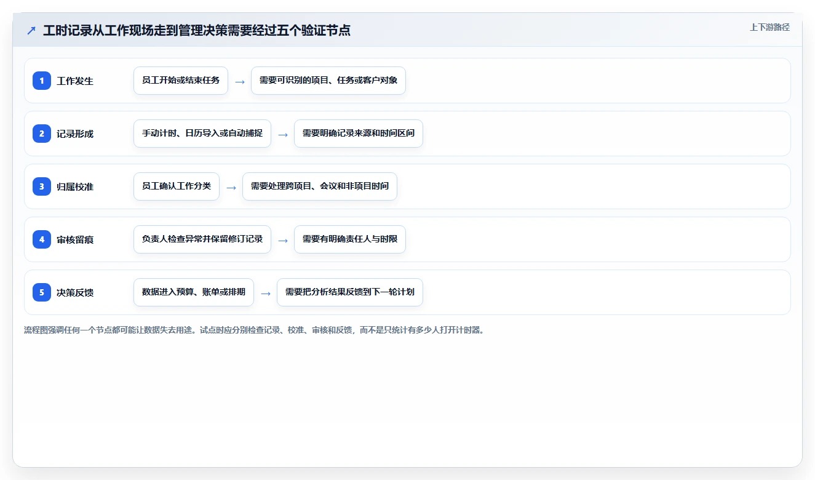The height and width of the screenshot is (480, 815).
Task: Click the 上下游路径 label
Action: pos(769,27)
